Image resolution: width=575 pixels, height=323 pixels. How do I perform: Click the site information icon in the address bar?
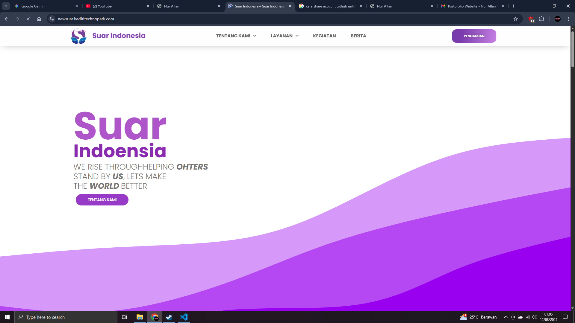52,19
